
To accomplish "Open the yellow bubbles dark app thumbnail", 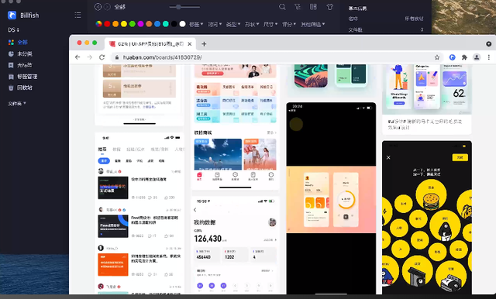I will click(x=427, y=218).
